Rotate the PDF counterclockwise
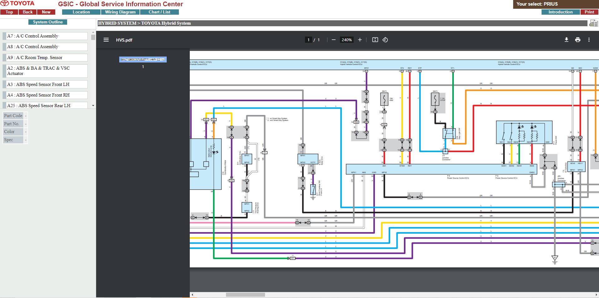The image size is (599, 298). point(385,40)
